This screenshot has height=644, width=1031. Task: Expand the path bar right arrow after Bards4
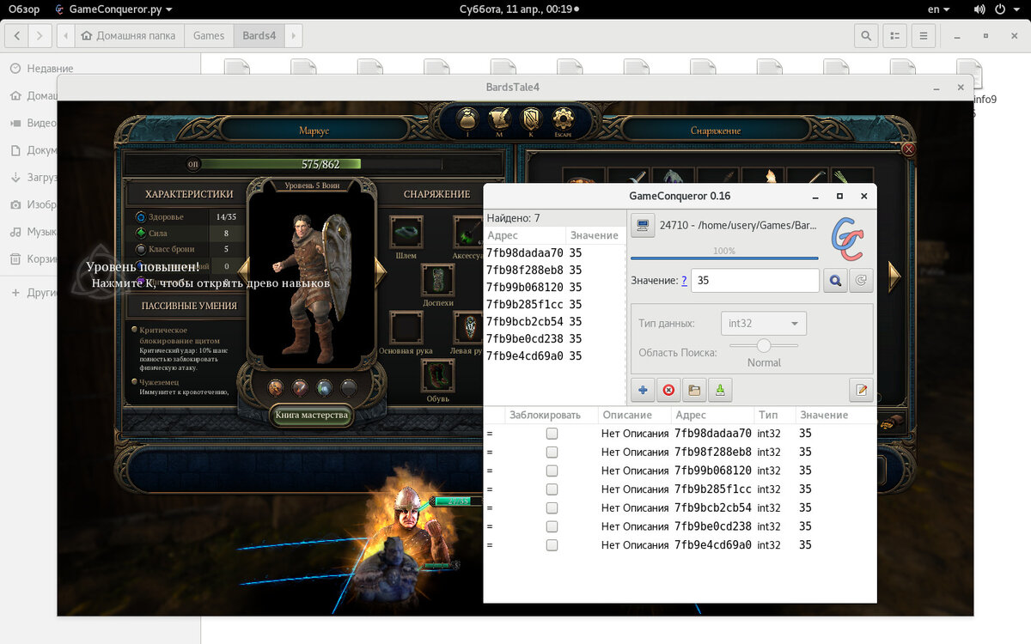[x=294, y=36]
